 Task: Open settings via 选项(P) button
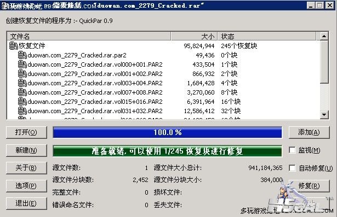[26, 186]
